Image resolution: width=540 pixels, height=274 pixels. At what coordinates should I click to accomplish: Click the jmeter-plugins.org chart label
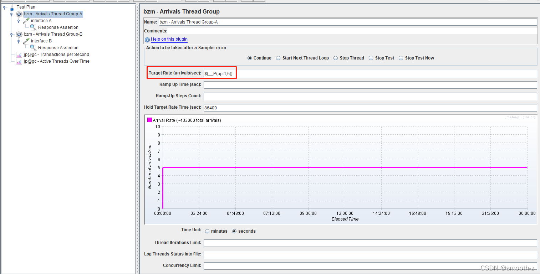pos(520,117)
